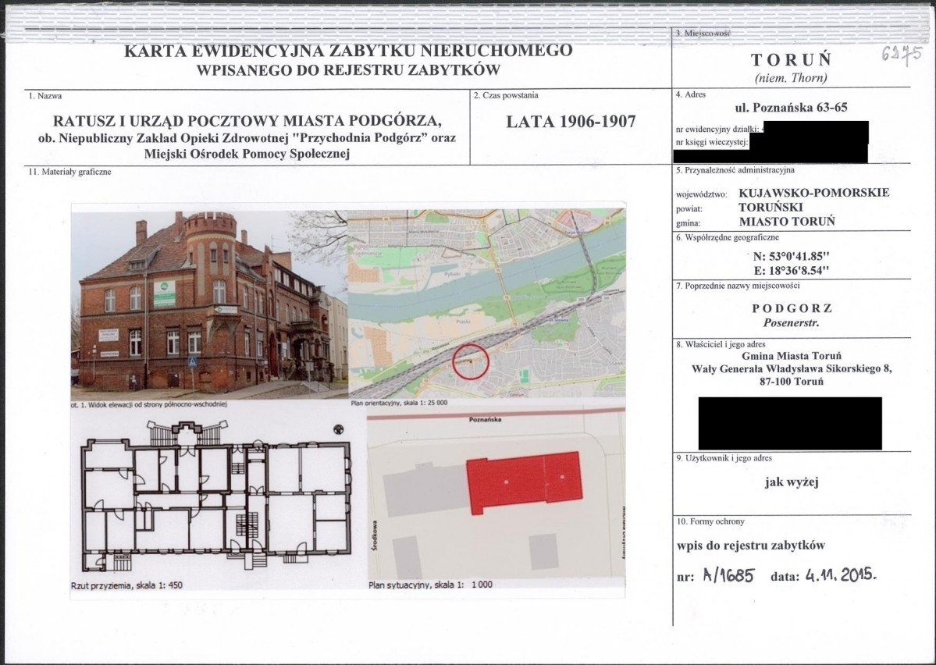Click the owner Gmina Miasta Toruń text
This screenshot has width=936, height=665.
[792, 356]
